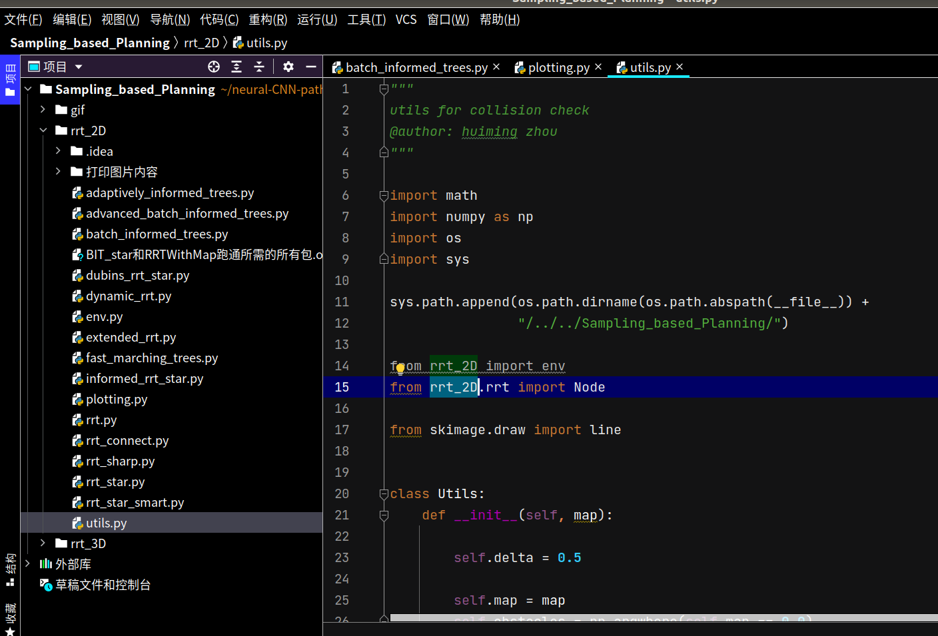Image resolution: width=938 pixels, height=636 pixels.
Task: Select 草稿文件和控制台 node
Action: click(x=95, y=584)
